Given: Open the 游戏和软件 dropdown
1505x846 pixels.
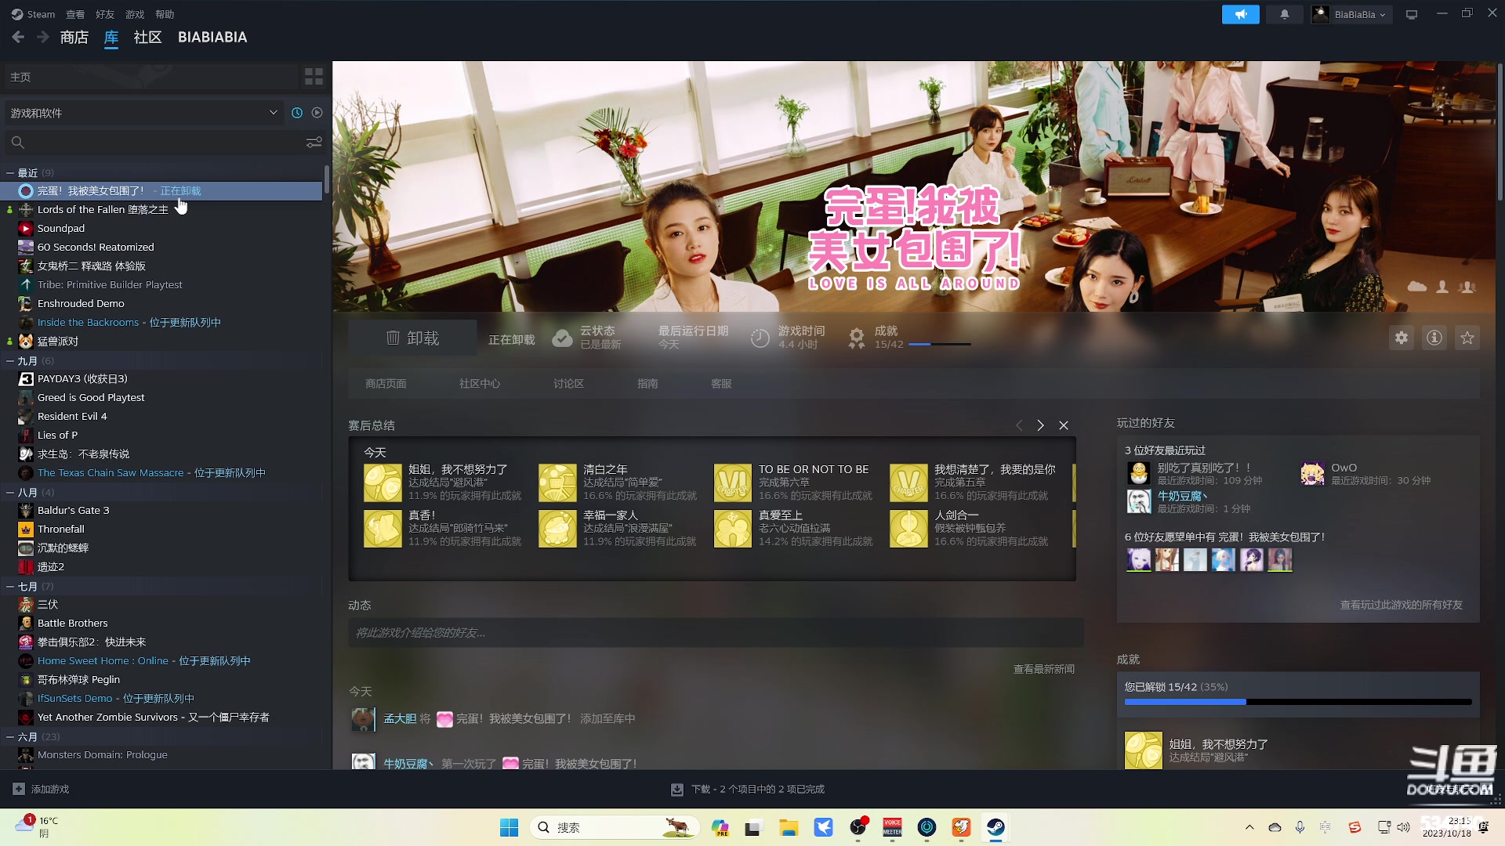Looking at the screenshot, I should pos(144,113).
